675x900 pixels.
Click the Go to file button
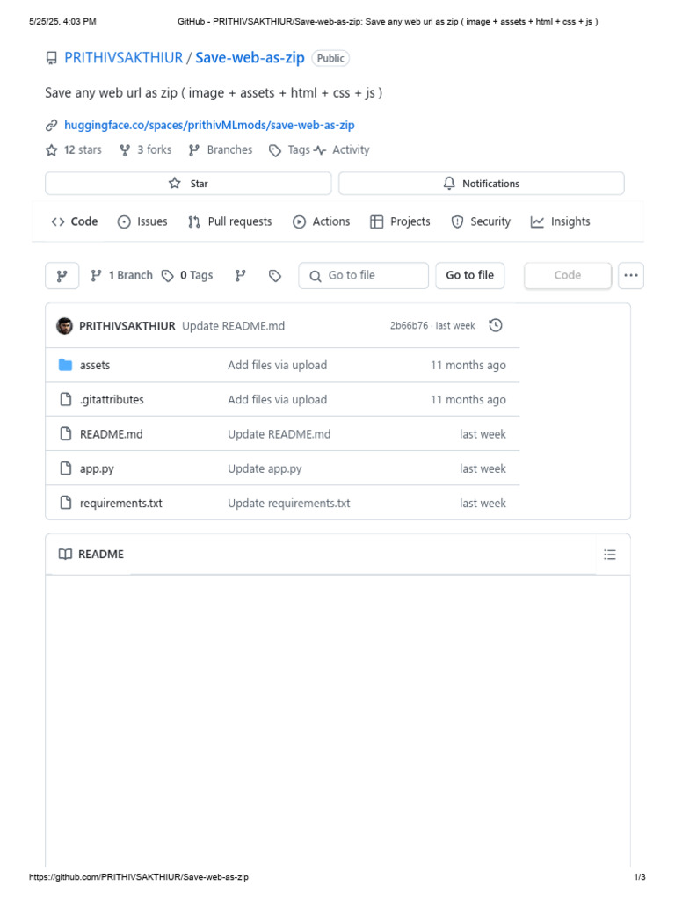(469, 275)
